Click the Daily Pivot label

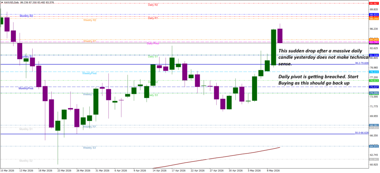[x=153, y=44]
